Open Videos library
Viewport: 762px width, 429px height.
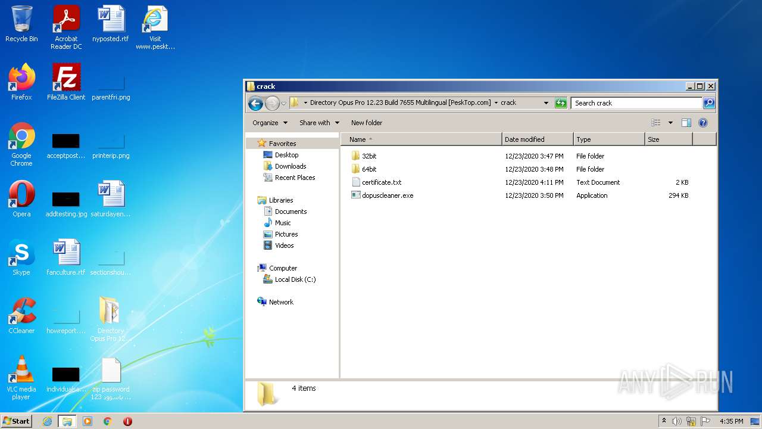pyautogui.click(x=284, y=245)
